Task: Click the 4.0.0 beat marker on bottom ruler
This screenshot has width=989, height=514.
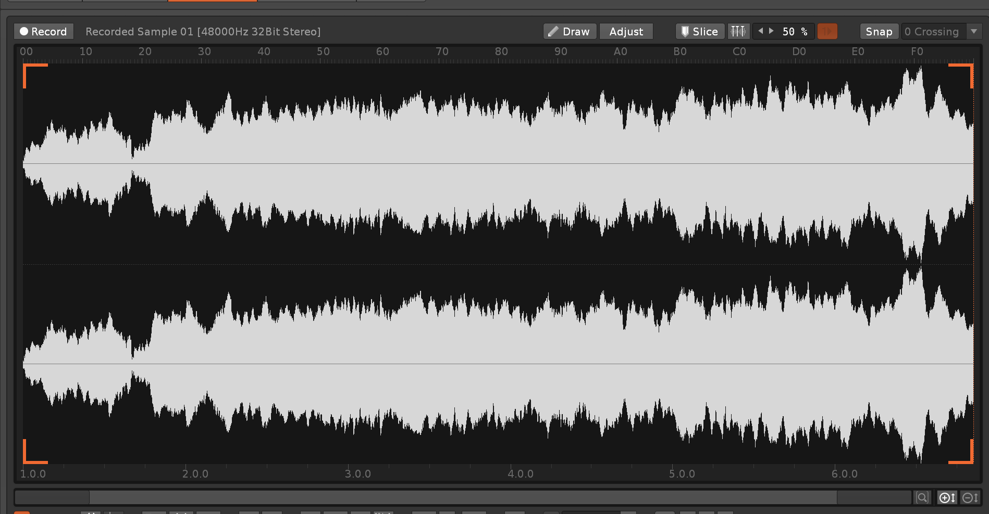Action: click(520, 474)
